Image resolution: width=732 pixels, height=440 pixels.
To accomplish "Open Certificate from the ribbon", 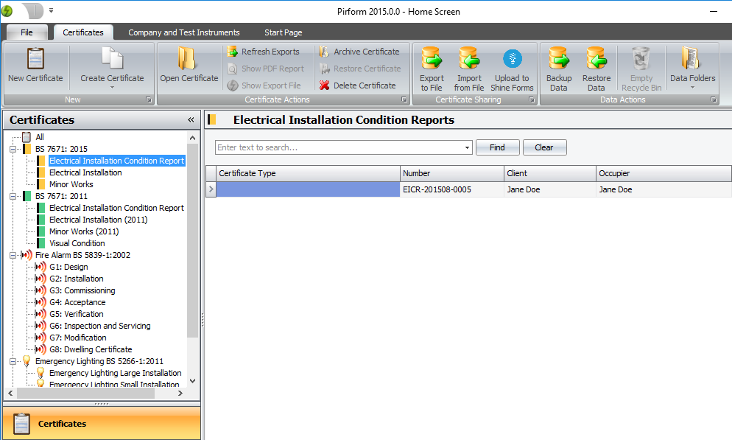I will [x=189, y=58].
